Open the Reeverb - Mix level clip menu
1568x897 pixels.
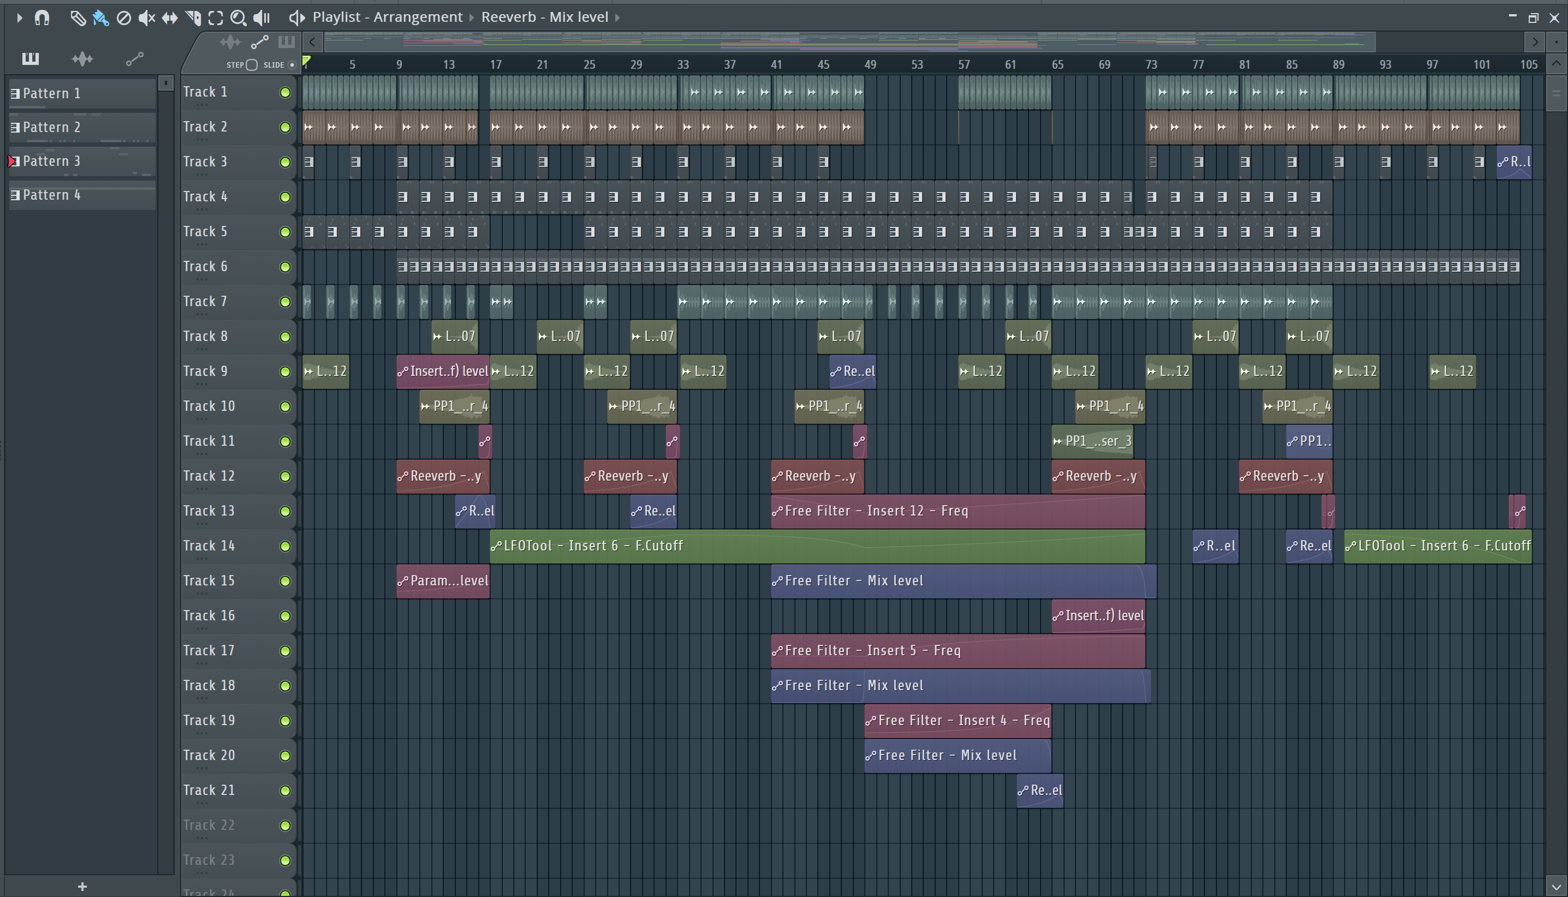click(545, 17)
